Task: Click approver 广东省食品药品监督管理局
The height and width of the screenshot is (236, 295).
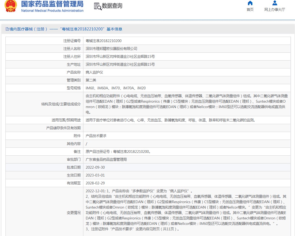Action: coord(106,160)
